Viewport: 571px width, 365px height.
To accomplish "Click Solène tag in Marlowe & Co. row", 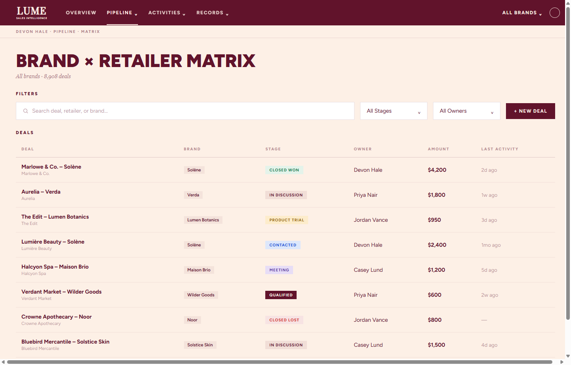I will [194, 170].
